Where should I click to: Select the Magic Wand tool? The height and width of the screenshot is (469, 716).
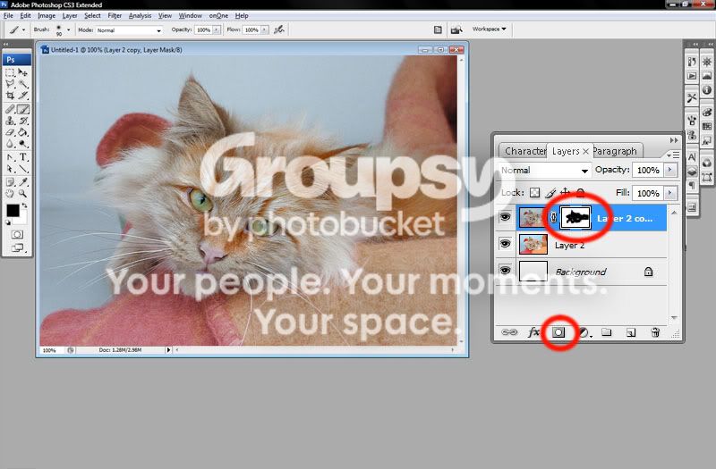click(x=23, y=84)
